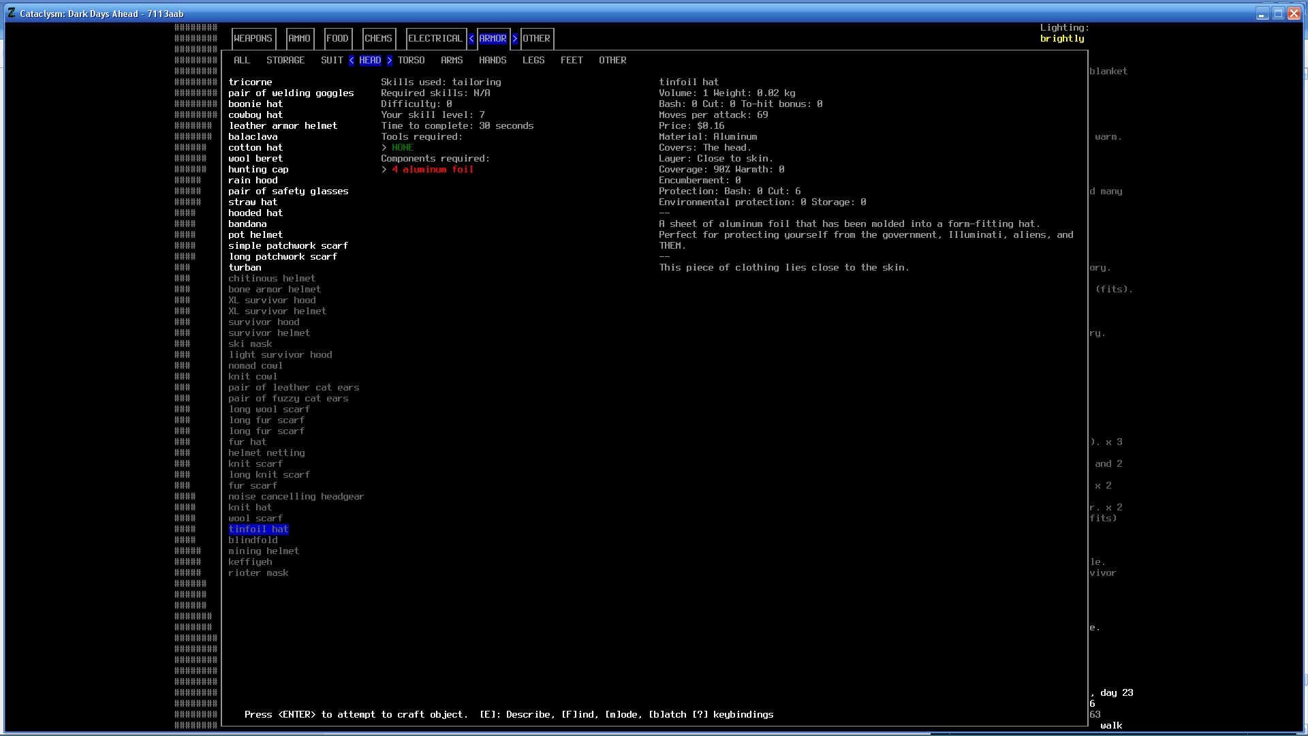
Task: Show the ALL armor subcategory
Action: (242, 61)
